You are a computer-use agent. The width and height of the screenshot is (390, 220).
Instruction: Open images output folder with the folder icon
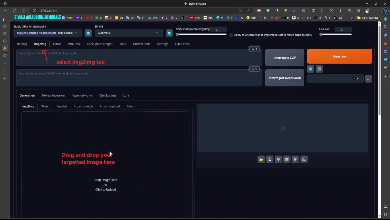261,160
